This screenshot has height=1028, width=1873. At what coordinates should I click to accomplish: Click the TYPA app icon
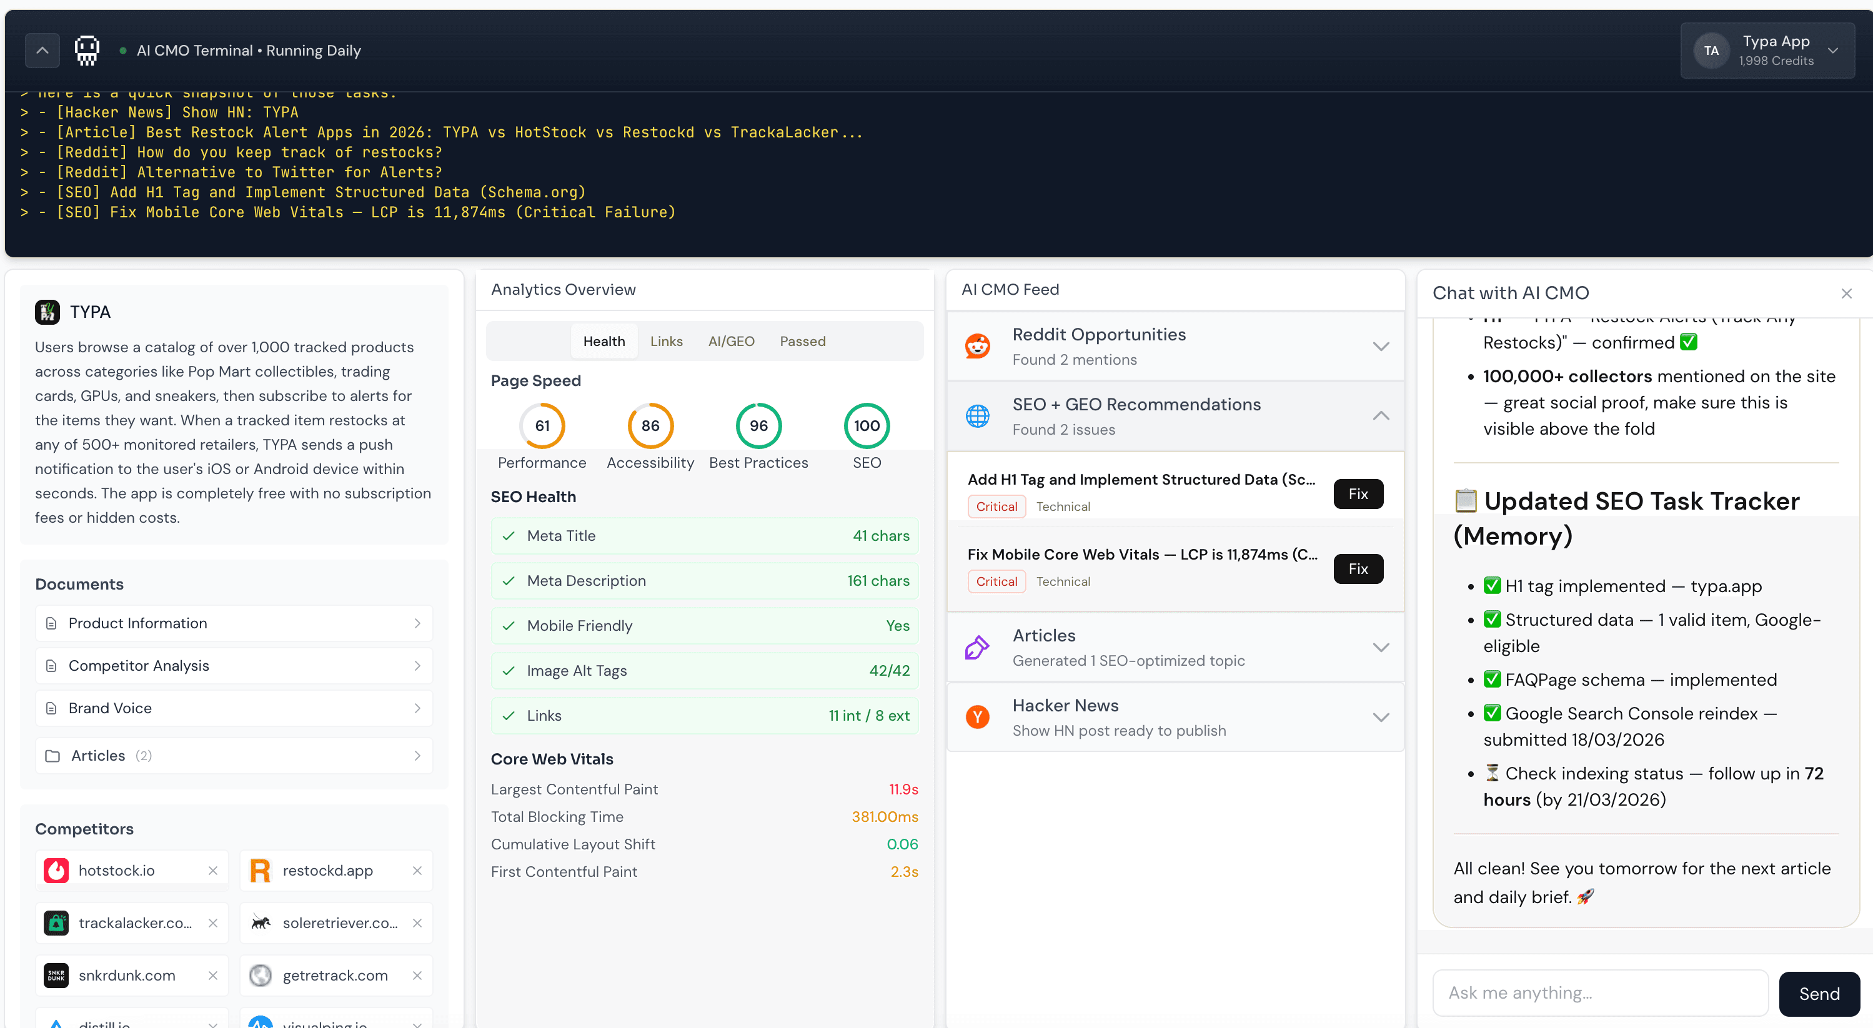[x=48, y=312]
